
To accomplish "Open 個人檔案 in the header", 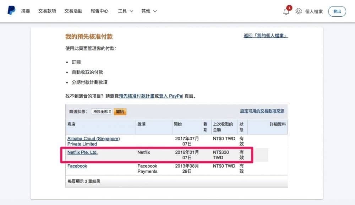I will click(314, 12).
